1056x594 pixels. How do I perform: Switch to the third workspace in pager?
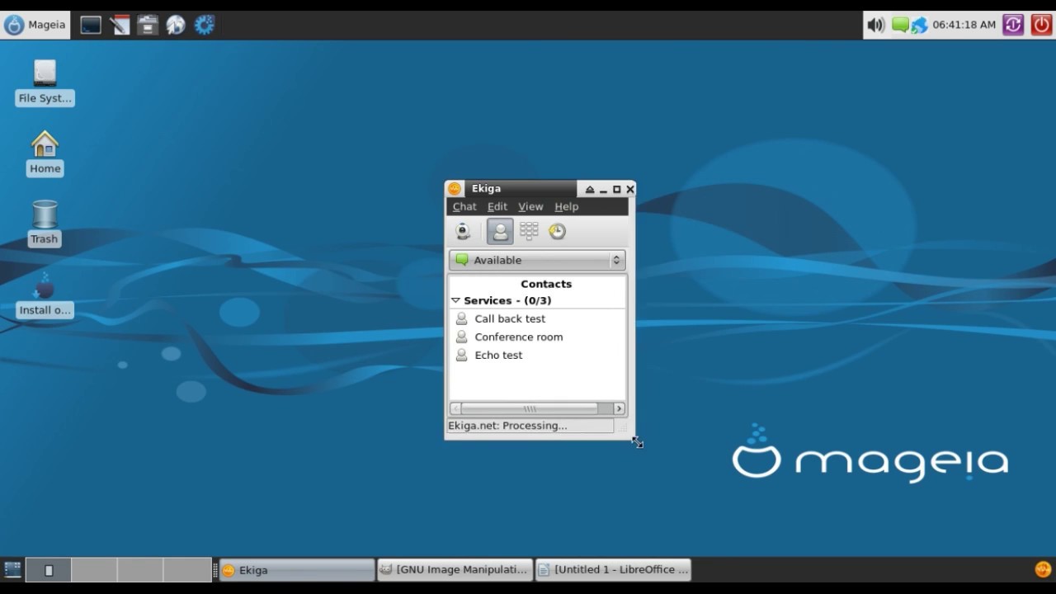coord(140,570)
